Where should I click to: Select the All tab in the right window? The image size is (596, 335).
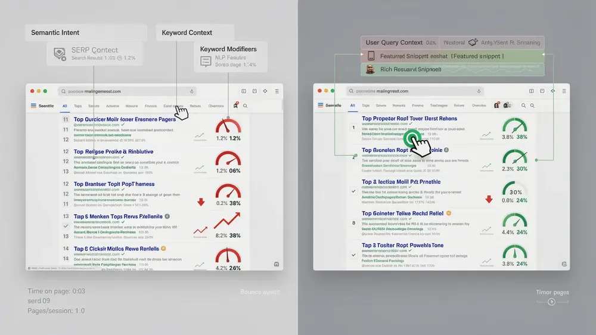click(x=352, y=106)
